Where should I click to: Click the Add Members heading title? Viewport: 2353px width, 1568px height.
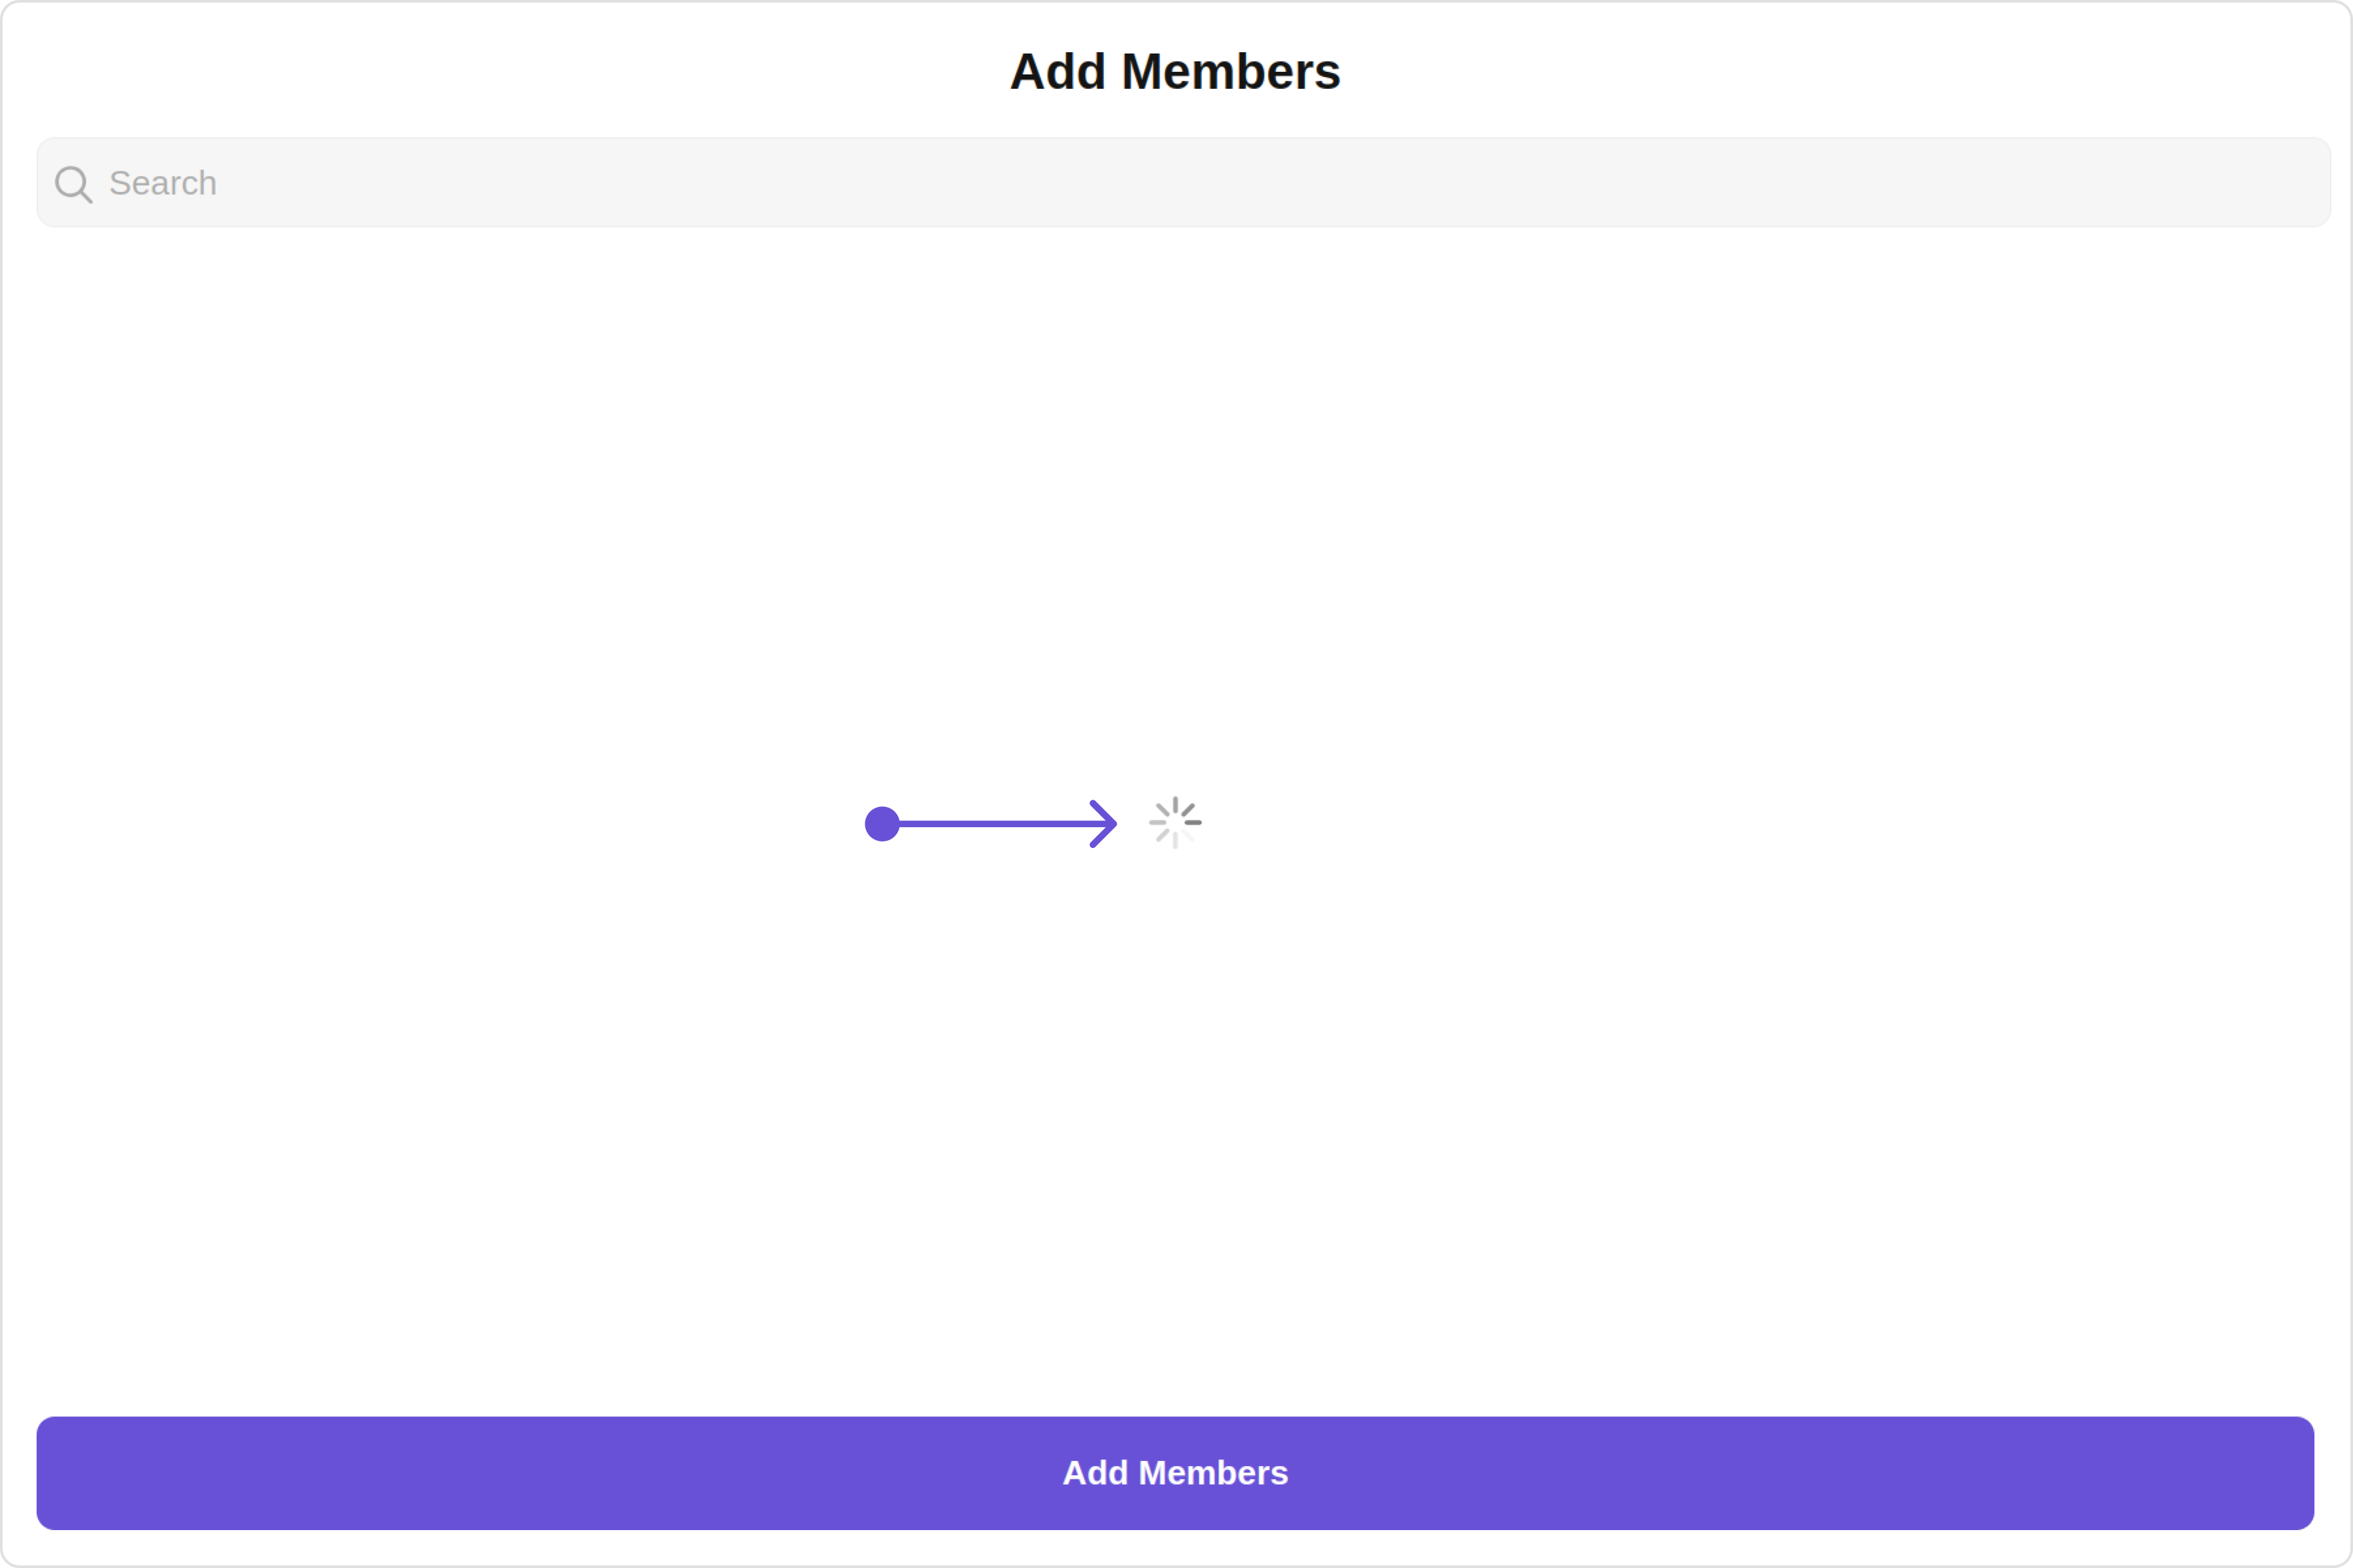coord(1175,72)
